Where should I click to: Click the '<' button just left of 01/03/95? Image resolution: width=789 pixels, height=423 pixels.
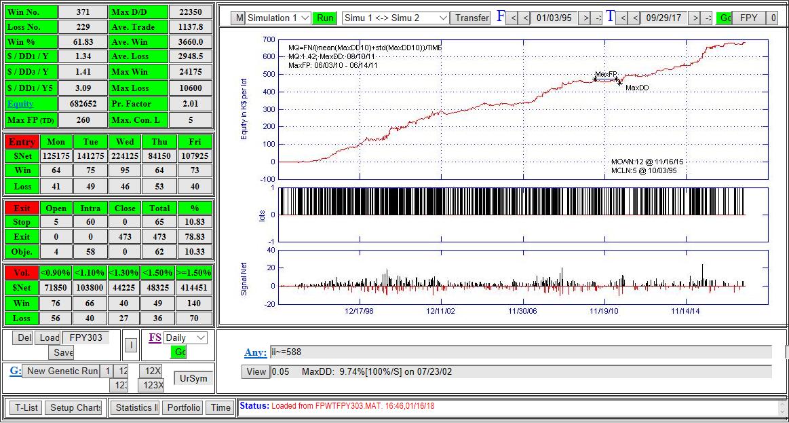pos(525,18)
